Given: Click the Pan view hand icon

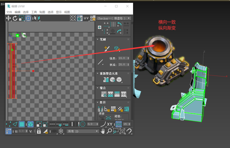Looking at the screenshot, I should point(103,131).
